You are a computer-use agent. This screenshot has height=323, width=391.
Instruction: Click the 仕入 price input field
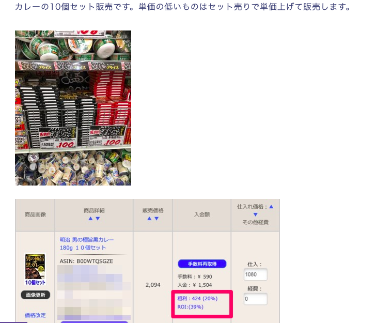point(255,274)
